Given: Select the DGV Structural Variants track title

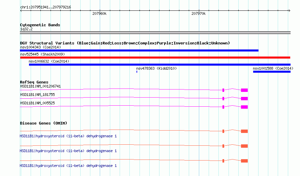Looking at the screenshot, I should click(125, 43).
